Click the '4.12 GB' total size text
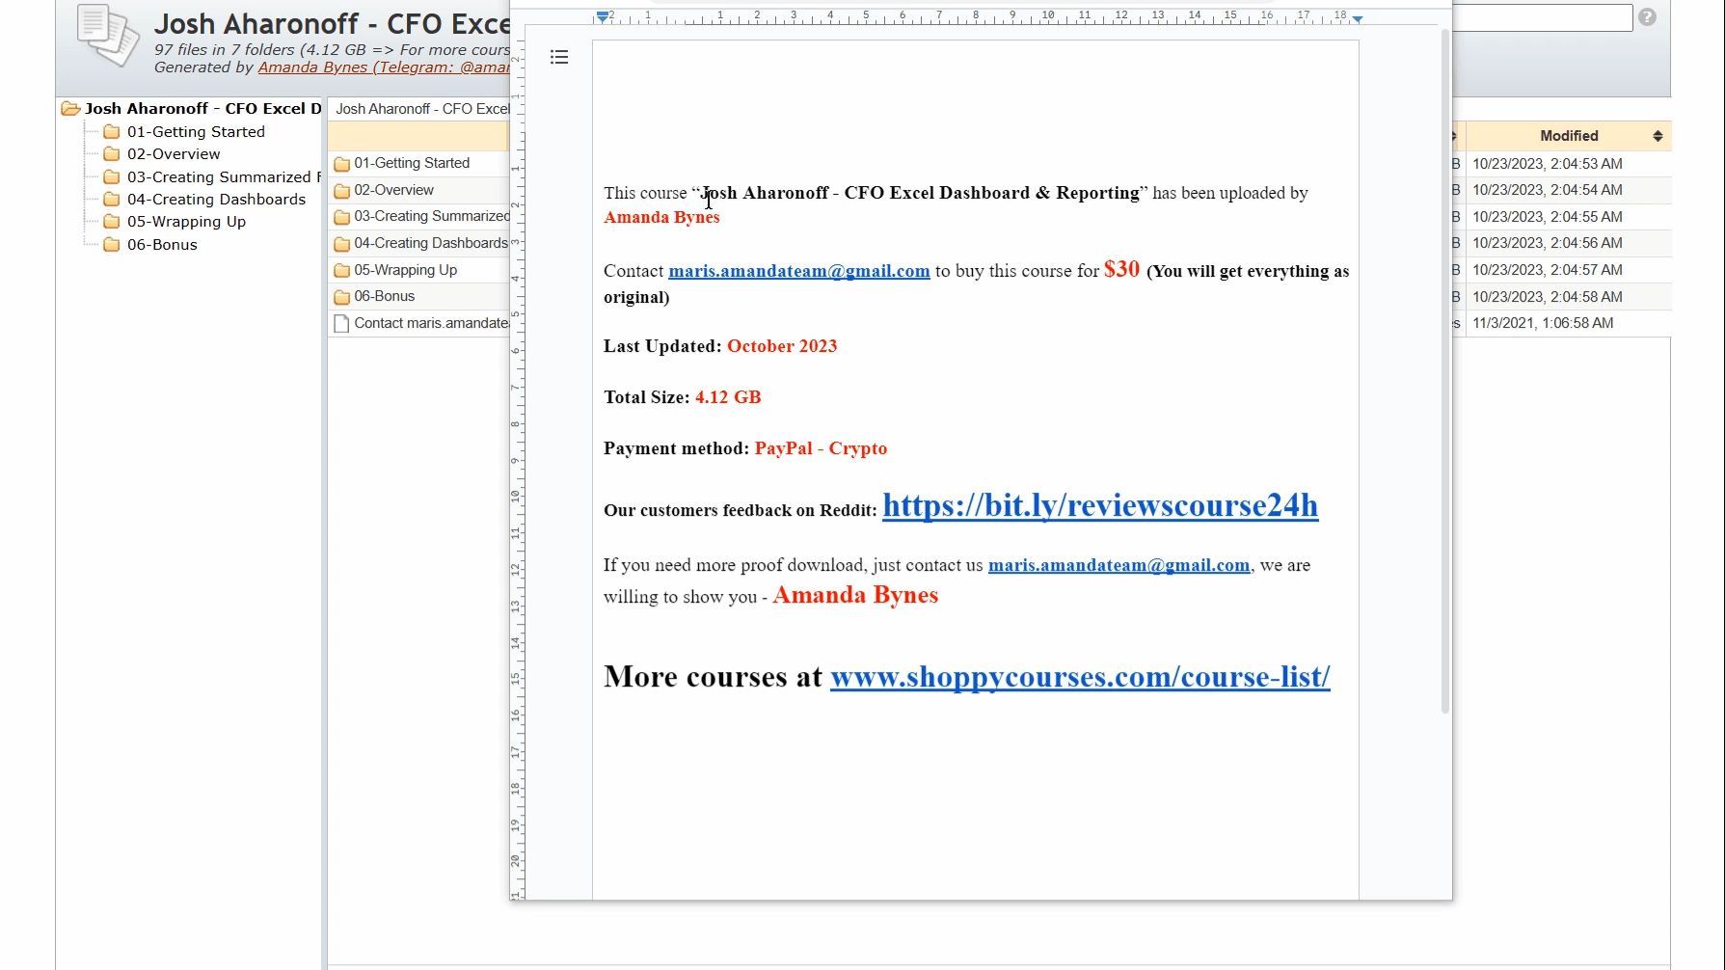Screen dimensions: 1725x970 pyautogui.click(x=728, y=397)
